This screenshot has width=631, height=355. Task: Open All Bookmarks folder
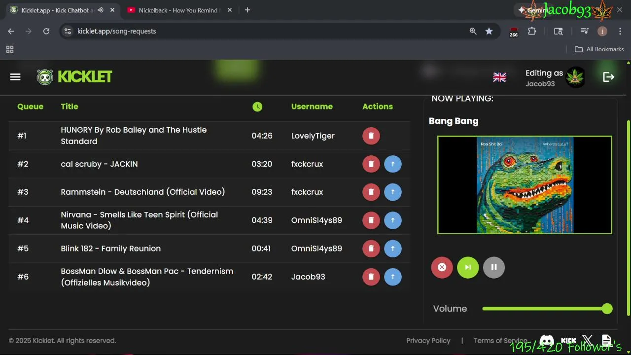point(599,49)
